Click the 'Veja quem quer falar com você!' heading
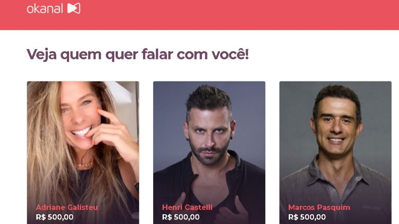399x224 pixels. coord(138,54)
